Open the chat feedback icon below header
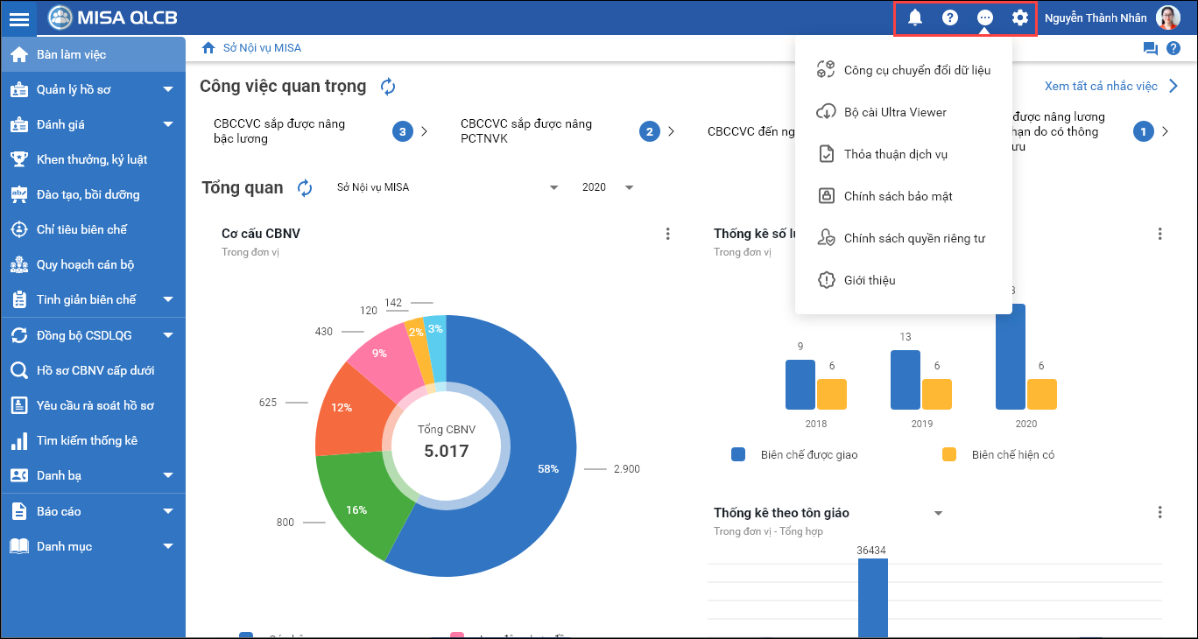The image size is (1198, 639). 1150,48
